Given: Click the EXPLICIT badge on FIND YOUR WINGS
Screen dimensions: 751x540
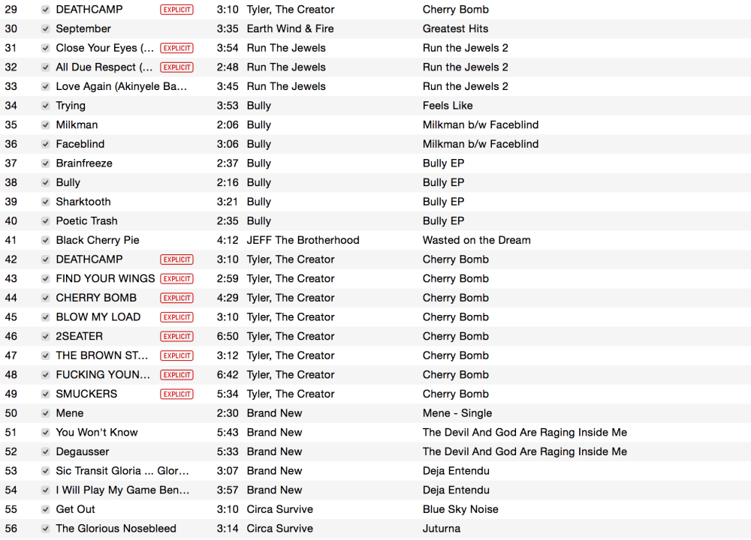Looking at the screenshot, I should (176, 279).
